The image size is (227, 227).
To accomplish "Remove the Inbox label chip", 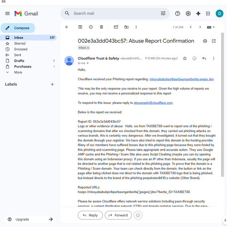I will click(88, 48).
